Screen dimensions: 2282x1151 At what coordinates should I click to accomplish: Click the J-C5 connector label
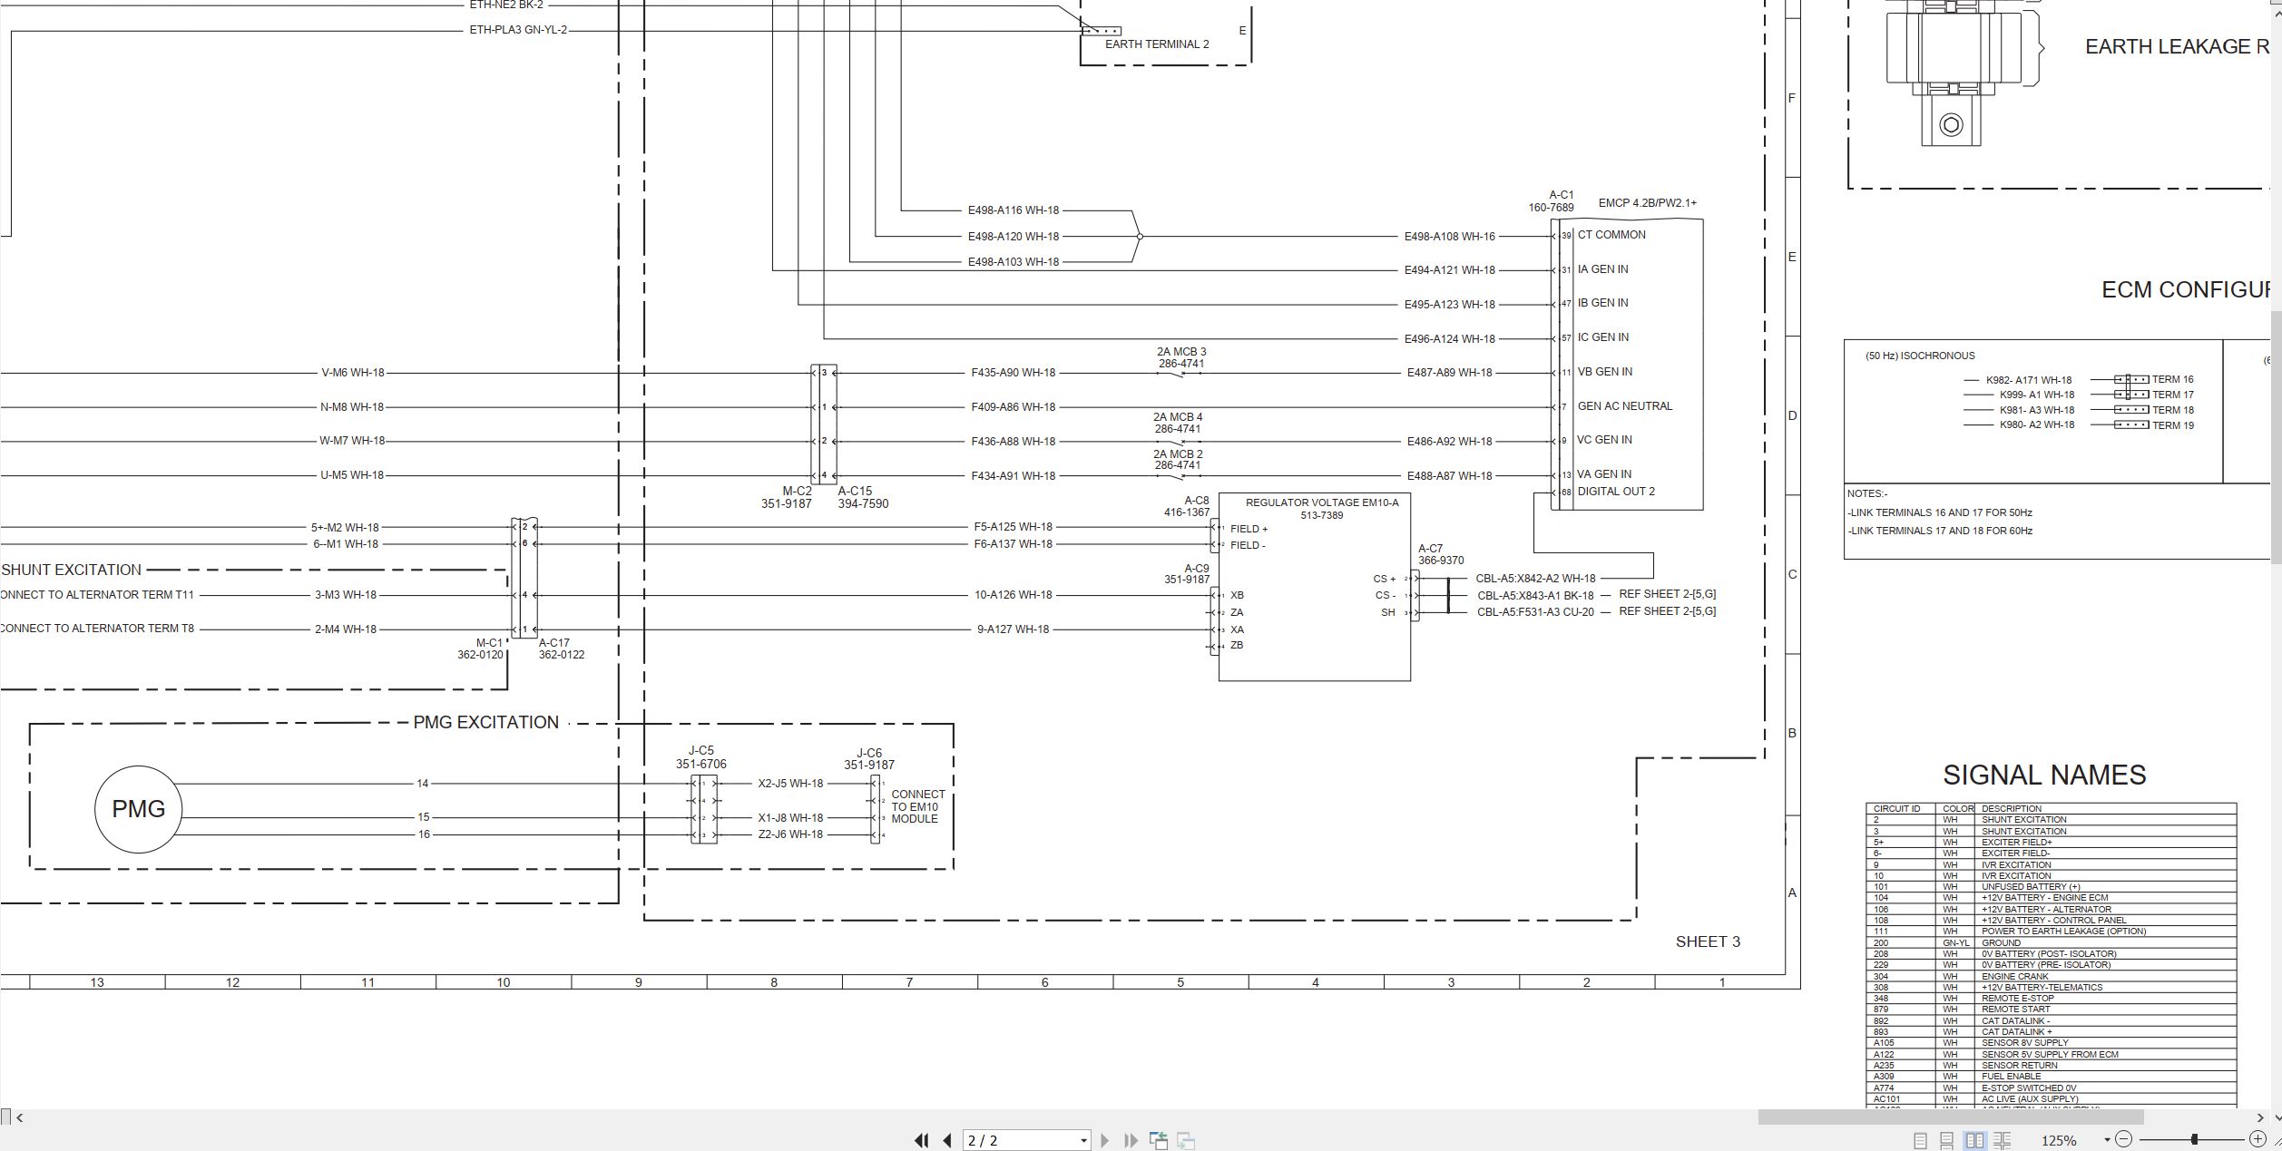[x=700, y=751]
